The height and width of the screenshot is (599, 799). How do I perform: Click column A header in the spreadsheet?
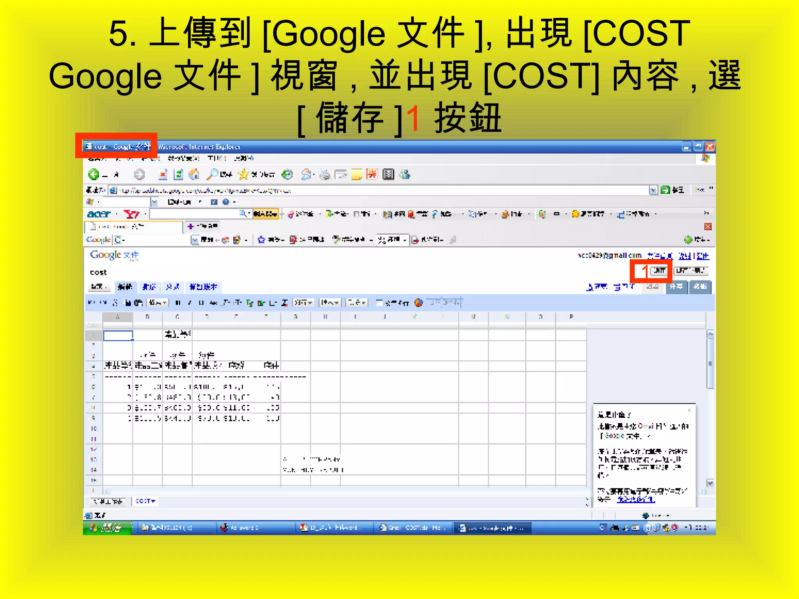118,317
